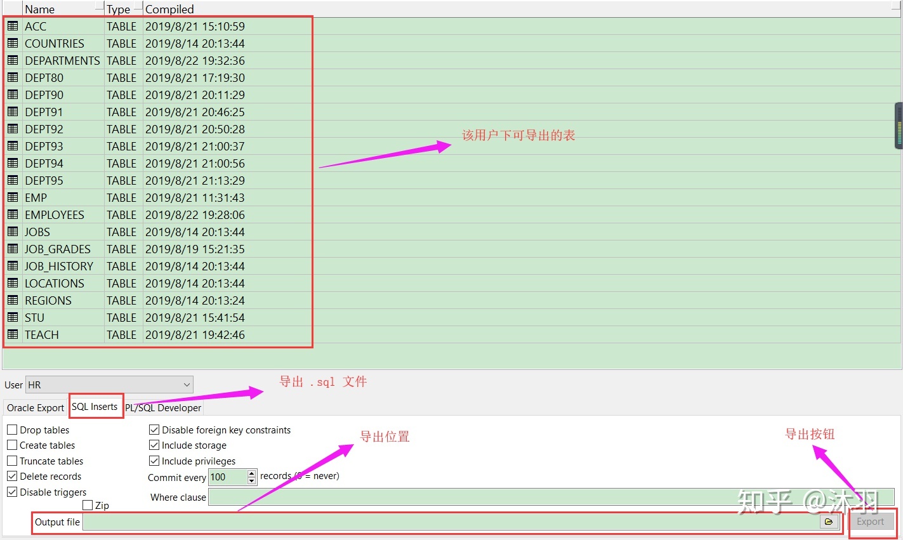Enable the Drop tables checkbox
903x540 pixels.
(12, 430)
